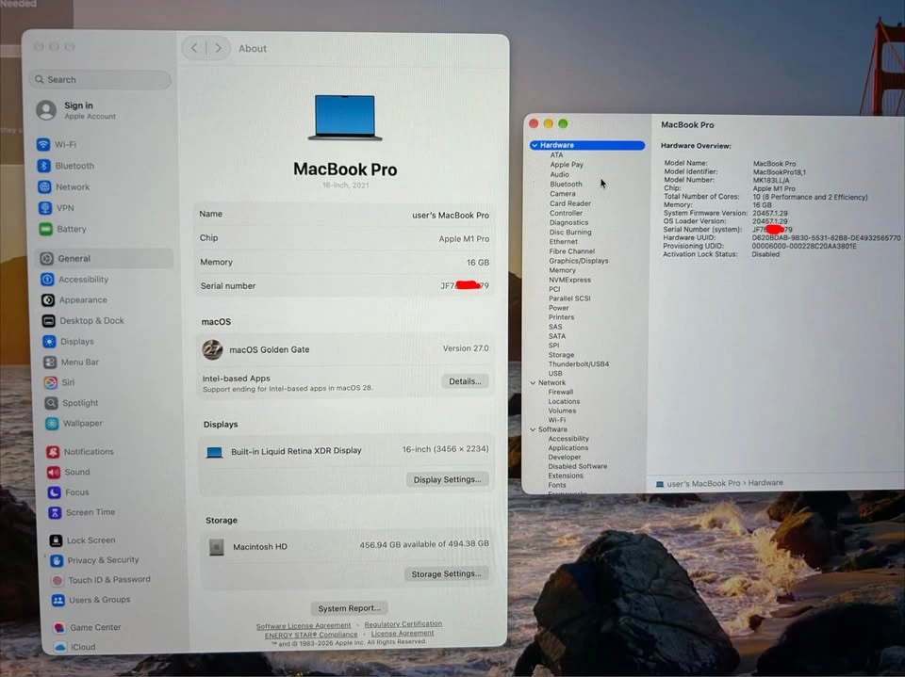Click the Search field in System Settings
Screen dimensions: 905x677
(100, 80)
